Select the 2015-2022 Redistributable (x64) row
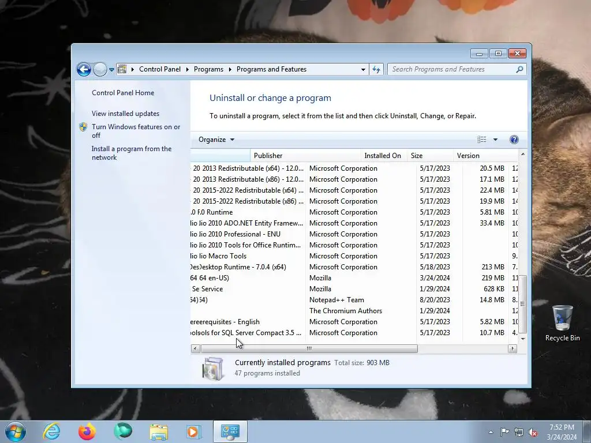Image resolution: width=591 pixels, height=443 pixels. 354,190
